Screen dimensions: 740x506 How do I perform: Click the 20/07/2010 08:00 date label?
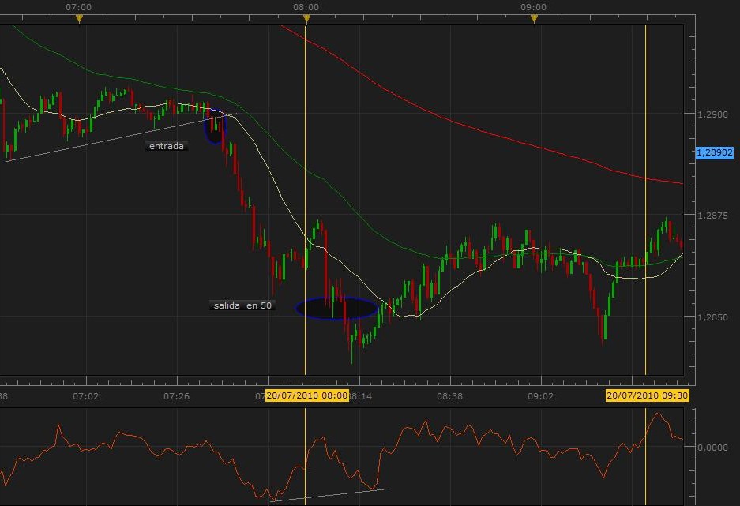coord(306,395)
